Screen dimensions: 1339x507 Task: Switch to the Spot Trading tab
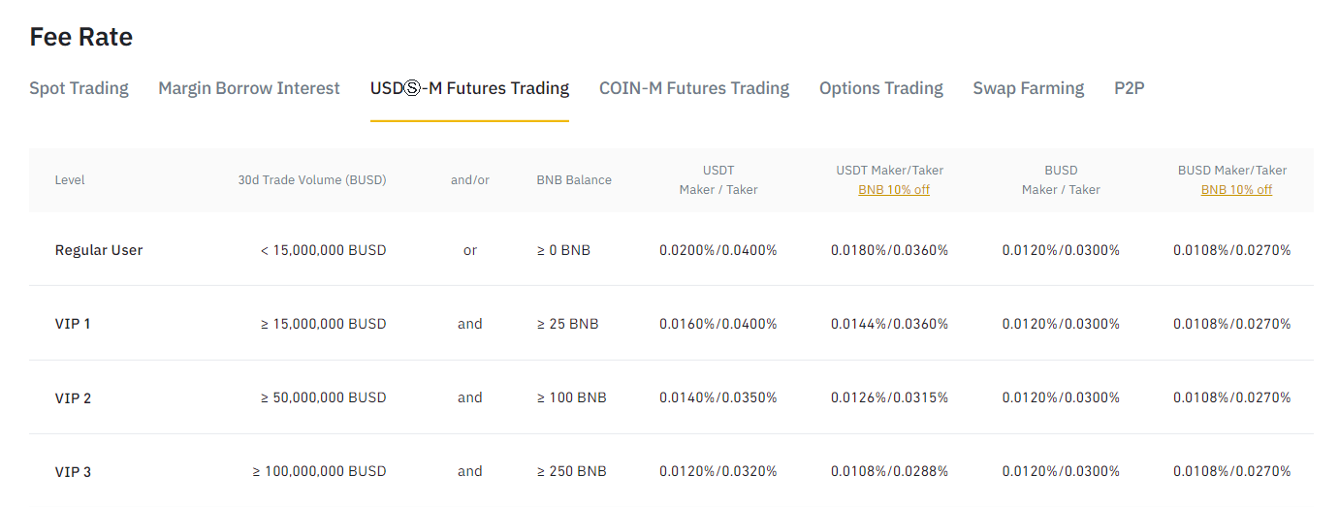coord(79,88)
